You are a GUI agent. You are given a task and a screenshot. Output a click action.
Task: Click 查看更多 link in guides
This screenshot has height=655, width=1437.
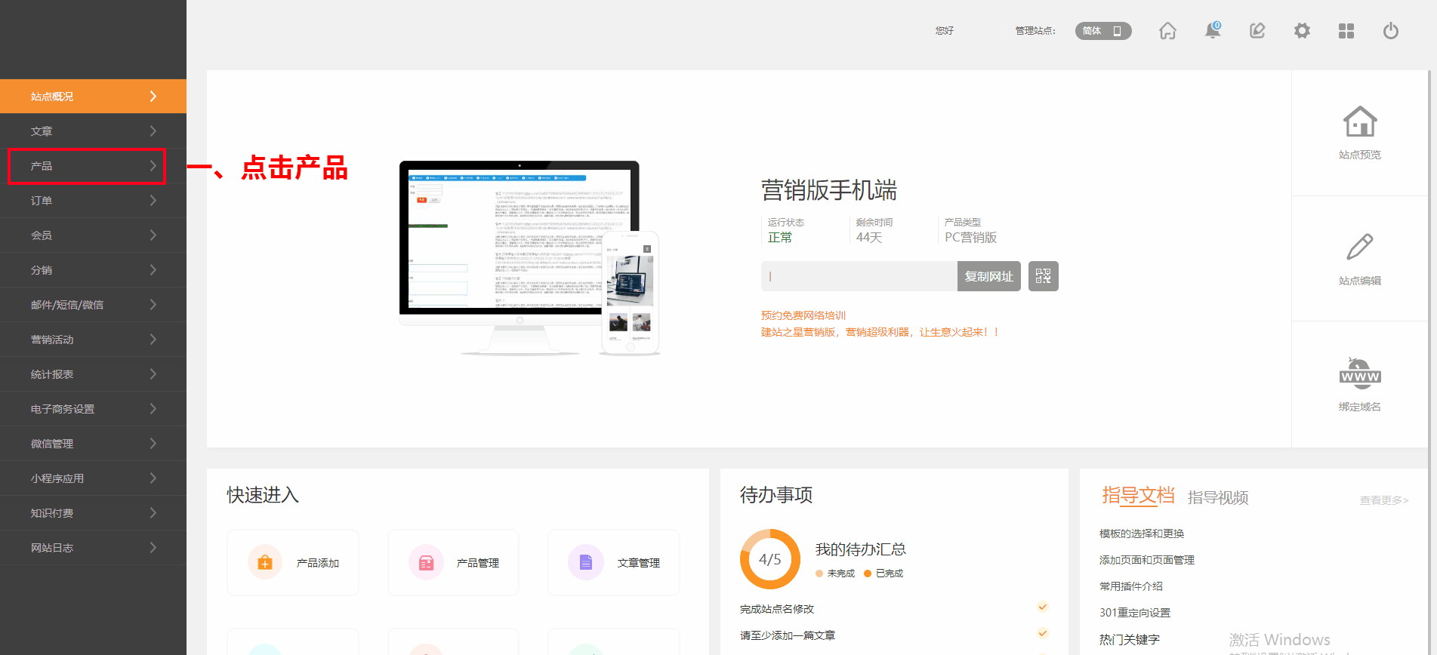coord(1384,500)
